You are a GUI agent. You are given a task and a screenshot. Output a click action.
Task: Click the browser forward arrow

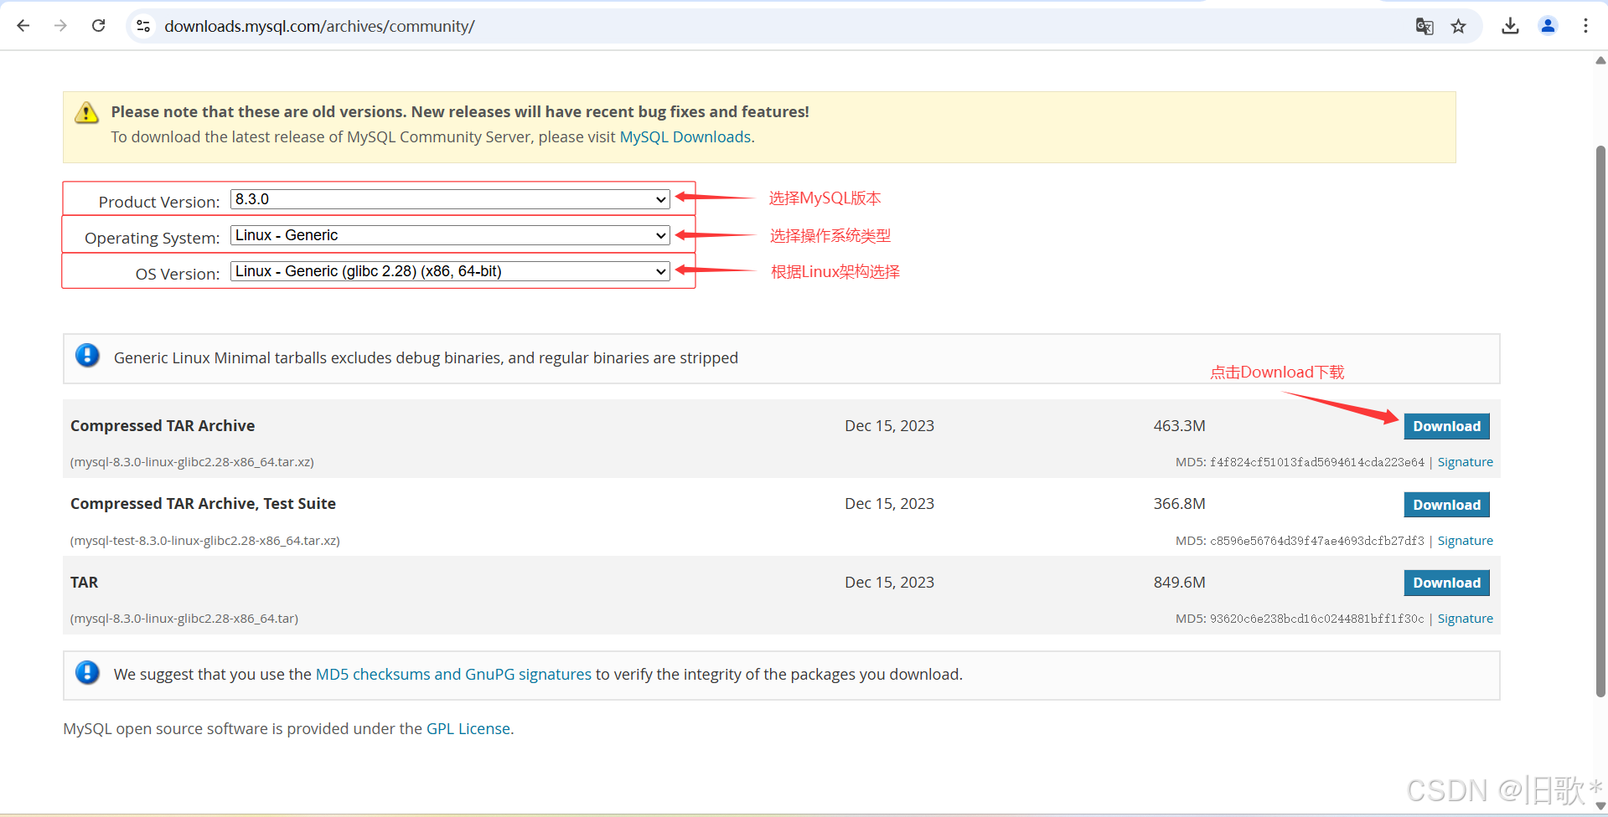point(60,26)
